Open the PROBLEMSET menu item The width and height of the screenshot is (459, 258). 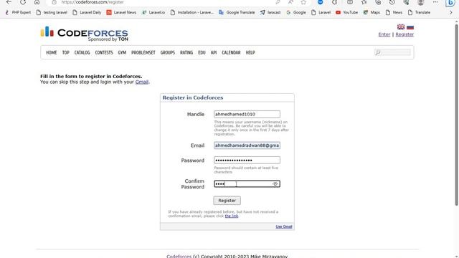click(143, 52)
